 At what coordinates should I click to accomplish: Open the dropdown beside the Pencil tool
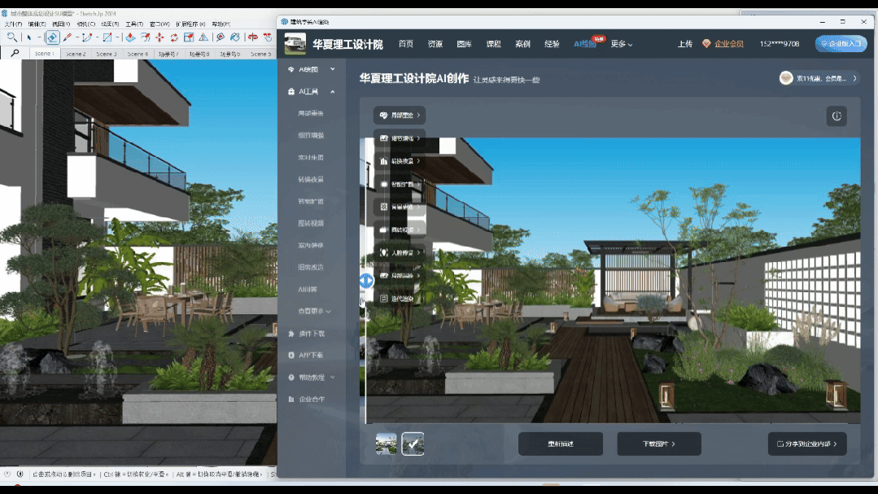(76, 37)
